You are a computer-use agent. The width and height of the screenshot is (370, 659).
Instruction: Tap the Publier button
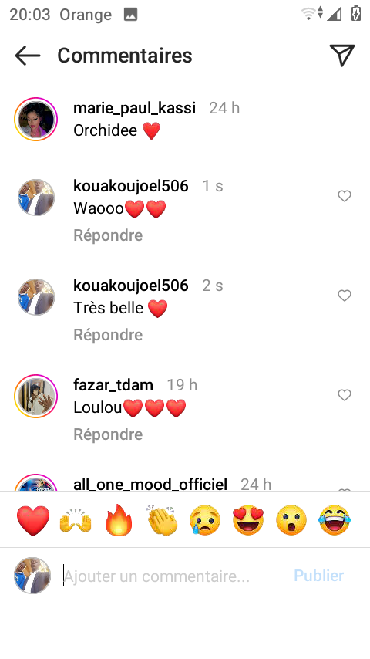click(x=319, y=576)
